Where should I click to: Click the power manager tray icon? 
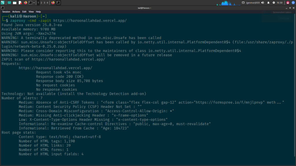(274, 3)
